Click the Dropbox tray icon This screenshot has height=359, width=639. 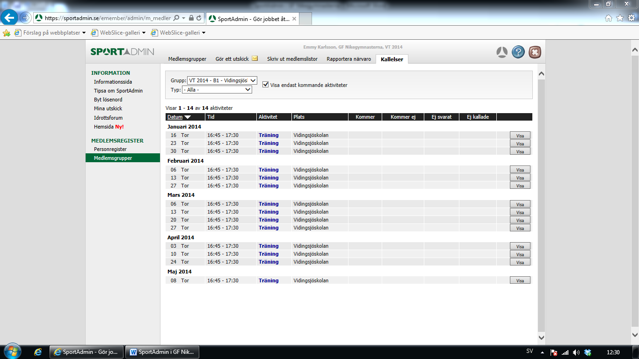(x=588, y=352)
